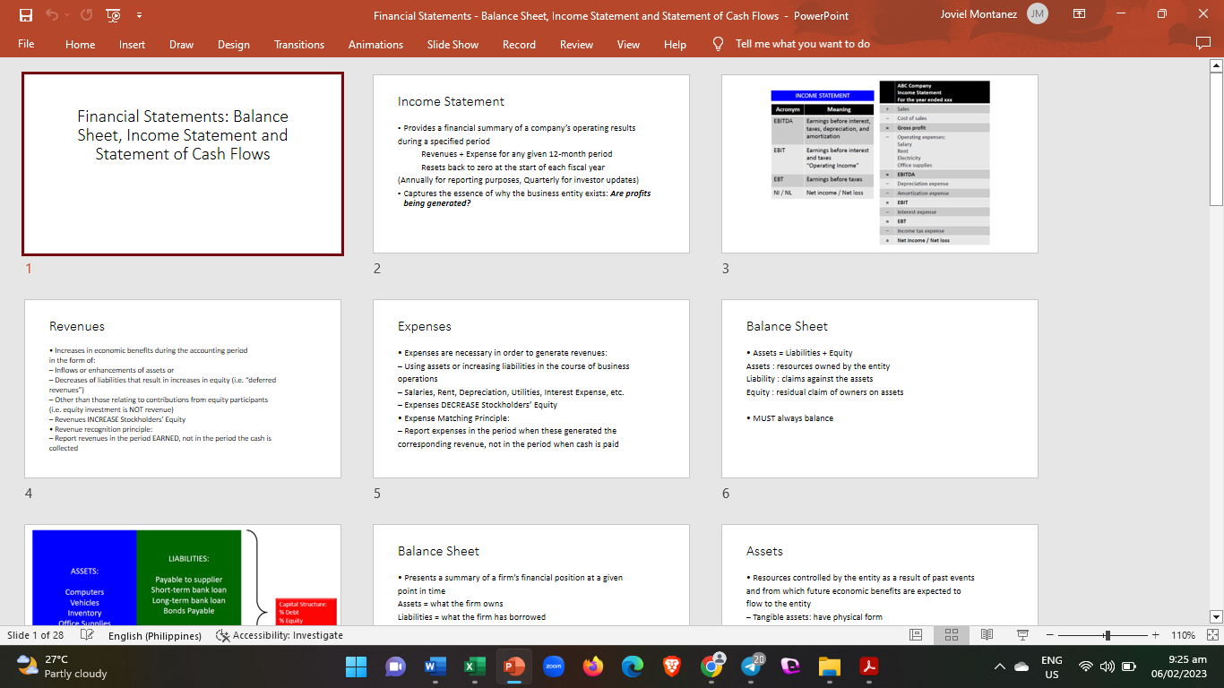
Task: Open the Transitions ribbon tab
Action: tap(299, 44)
